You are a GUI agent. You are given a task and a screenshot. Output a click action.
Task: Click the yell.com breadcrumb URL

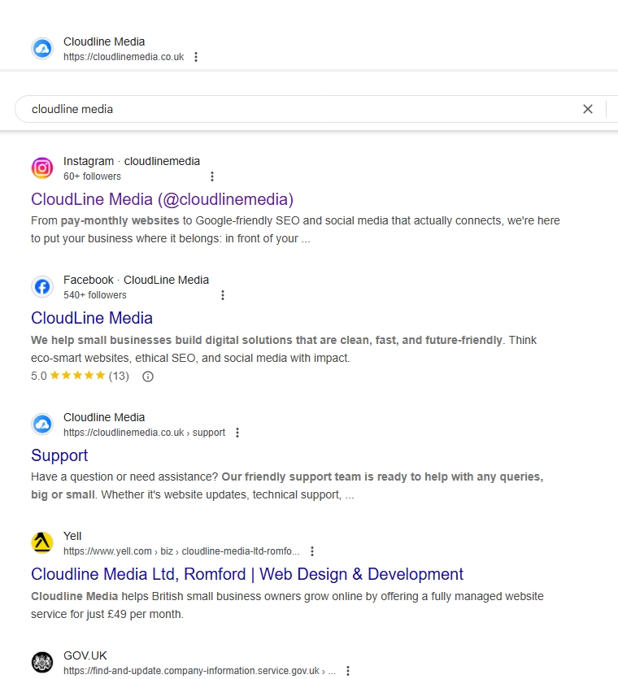[x=181, y=551]
